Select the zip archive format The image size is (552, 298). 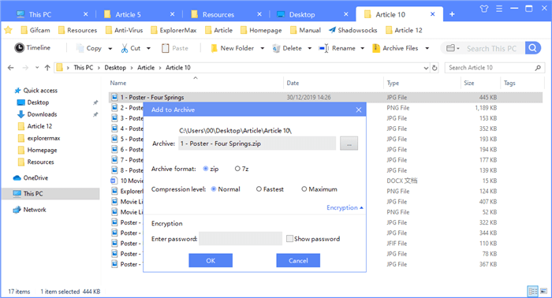tap(206, 169)
